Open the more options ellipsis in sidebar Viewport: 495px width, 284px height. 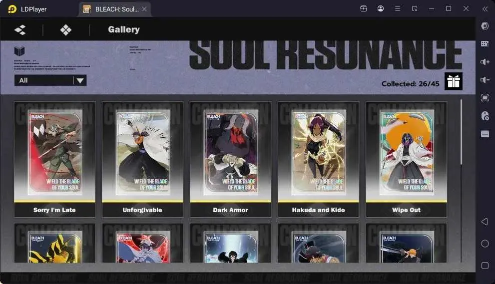pyautogui.click(x=485, y=134)
